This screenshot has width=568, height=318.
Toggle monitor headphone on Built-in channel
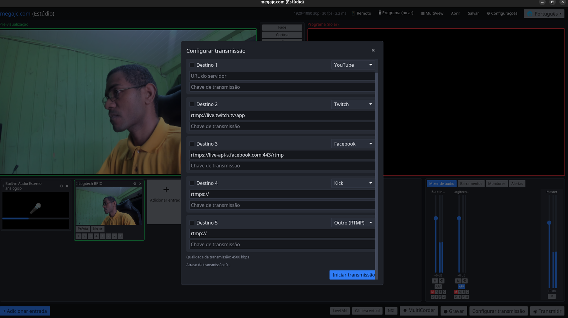(x=442, y=281)
